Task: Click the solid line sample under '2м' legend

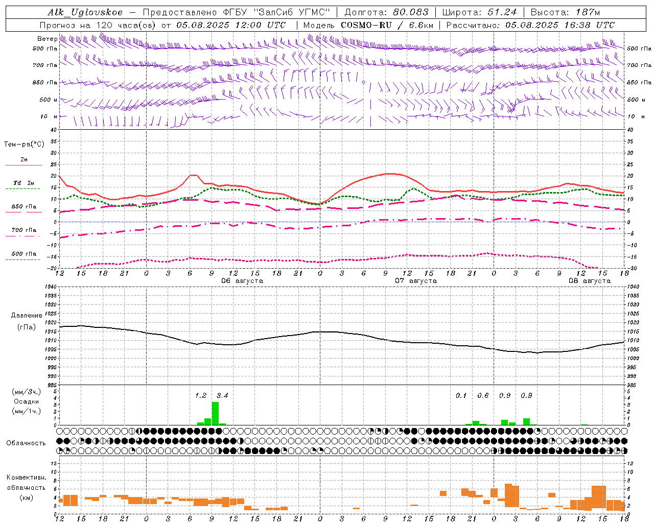Action: point(24,165)
